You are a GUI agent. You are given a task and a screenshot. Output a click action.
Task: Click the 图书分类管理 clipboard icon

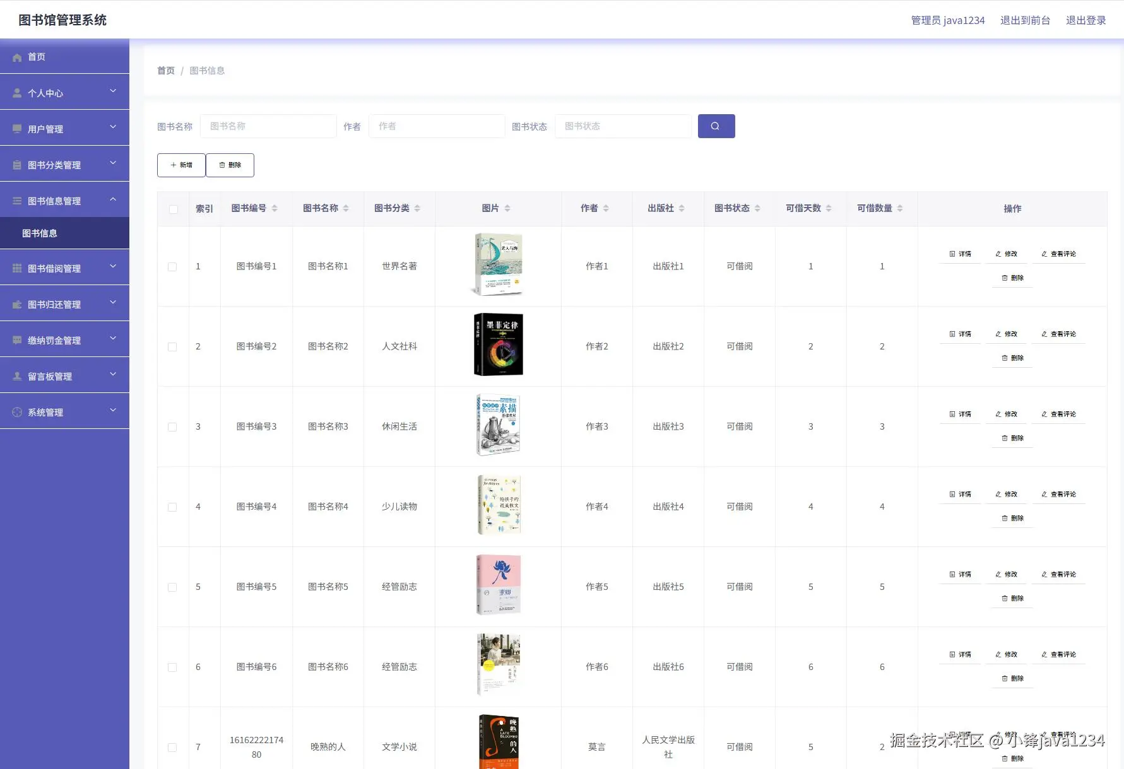tap(17, 165)
